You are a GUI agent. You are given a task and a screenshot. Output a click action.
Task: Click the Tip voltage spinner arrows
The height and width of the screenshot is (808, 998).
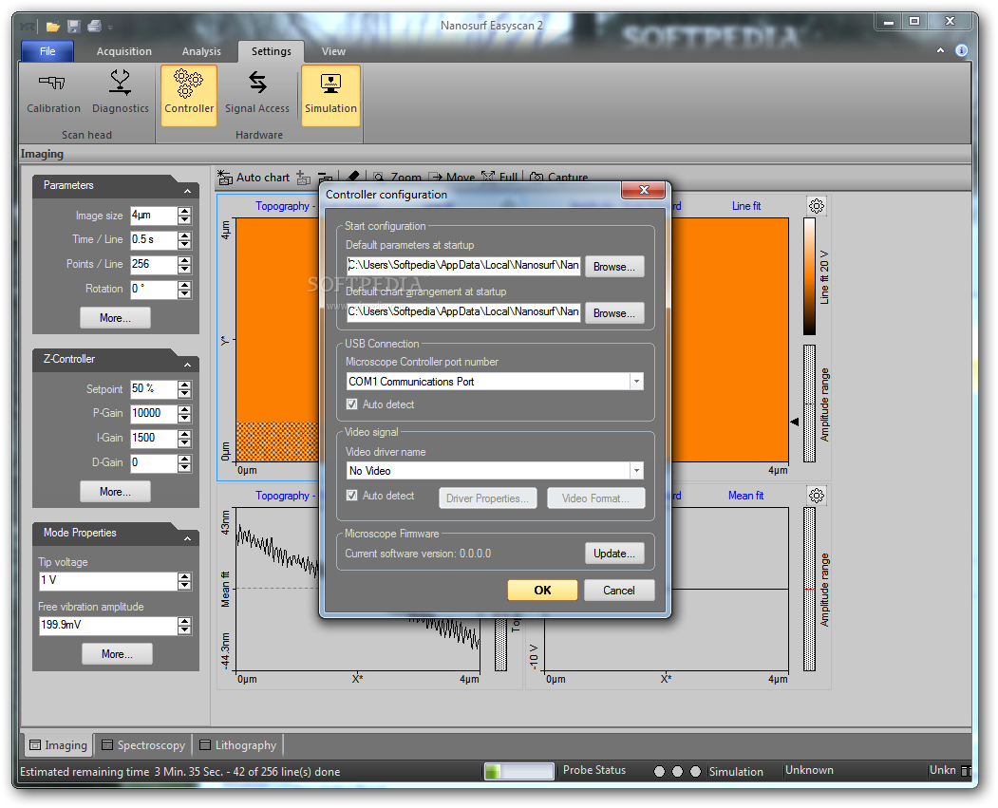pyautogui.click(x=184, y=581)
